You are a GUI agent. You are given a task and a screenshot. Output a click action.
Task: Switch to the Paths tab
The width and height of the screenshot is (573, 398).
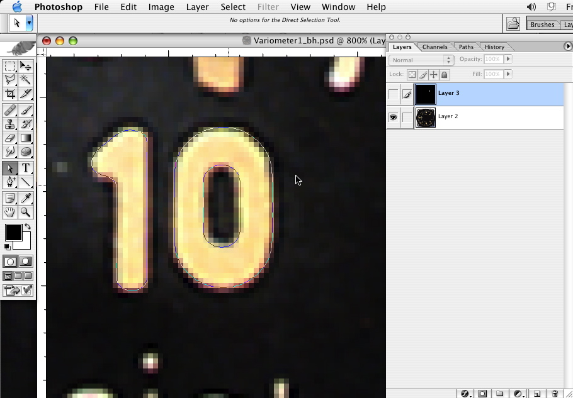[466, 47]
